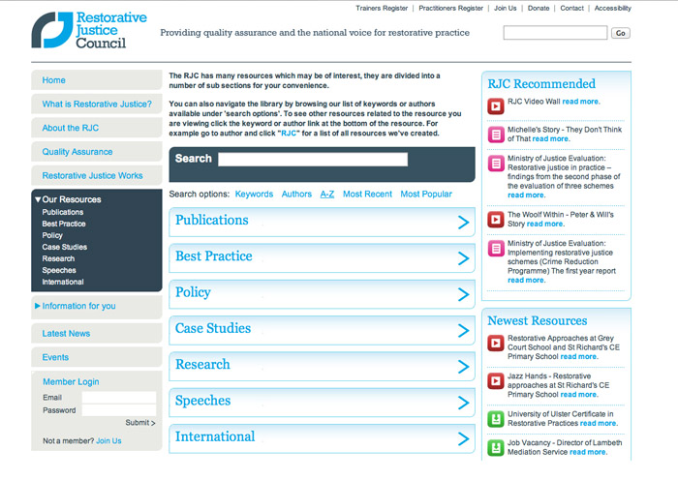Click the RJC link in intro paragraph

click(289, 134)
